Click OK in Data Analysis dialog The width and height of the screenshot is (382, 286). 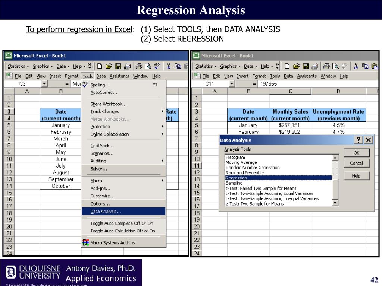(356, 153)
